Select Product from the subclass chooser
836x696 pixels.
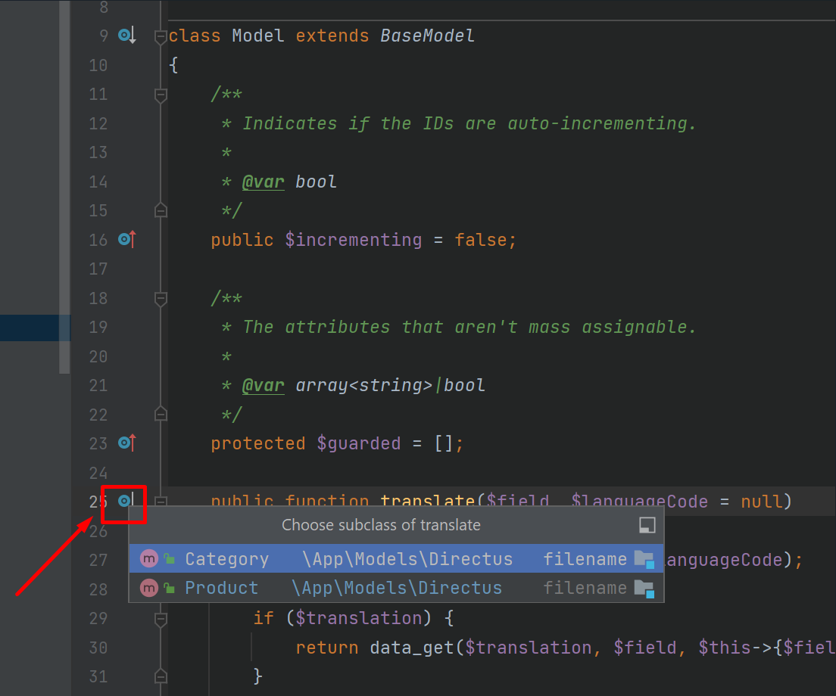click(x=221, y=588)
